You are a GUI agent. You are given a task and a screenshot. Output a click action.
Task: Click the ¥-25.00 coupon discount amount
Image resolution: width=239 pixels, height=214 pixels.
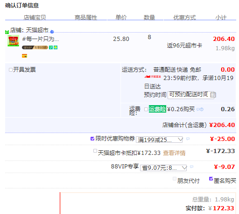222,139
